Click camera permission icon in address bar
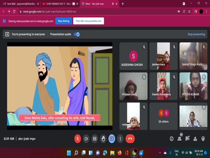Image resolution: width=210 pixels, height=158 pixels. click(179, 11)
